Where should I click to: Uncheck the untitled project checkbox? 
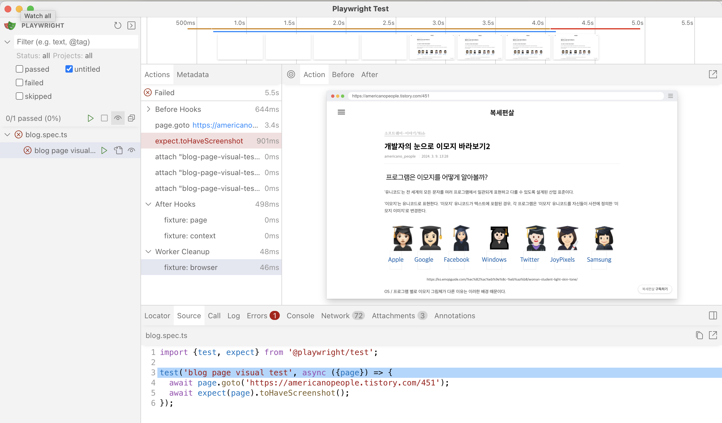[69, 69]
